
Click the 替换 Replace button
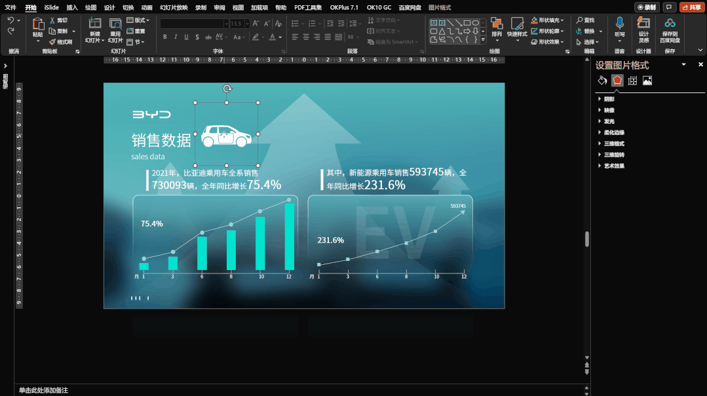click(585, 31)
